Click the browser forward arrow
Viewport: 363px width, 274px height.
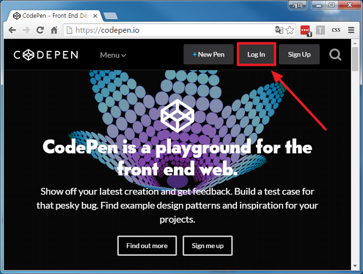coord(26,30)
